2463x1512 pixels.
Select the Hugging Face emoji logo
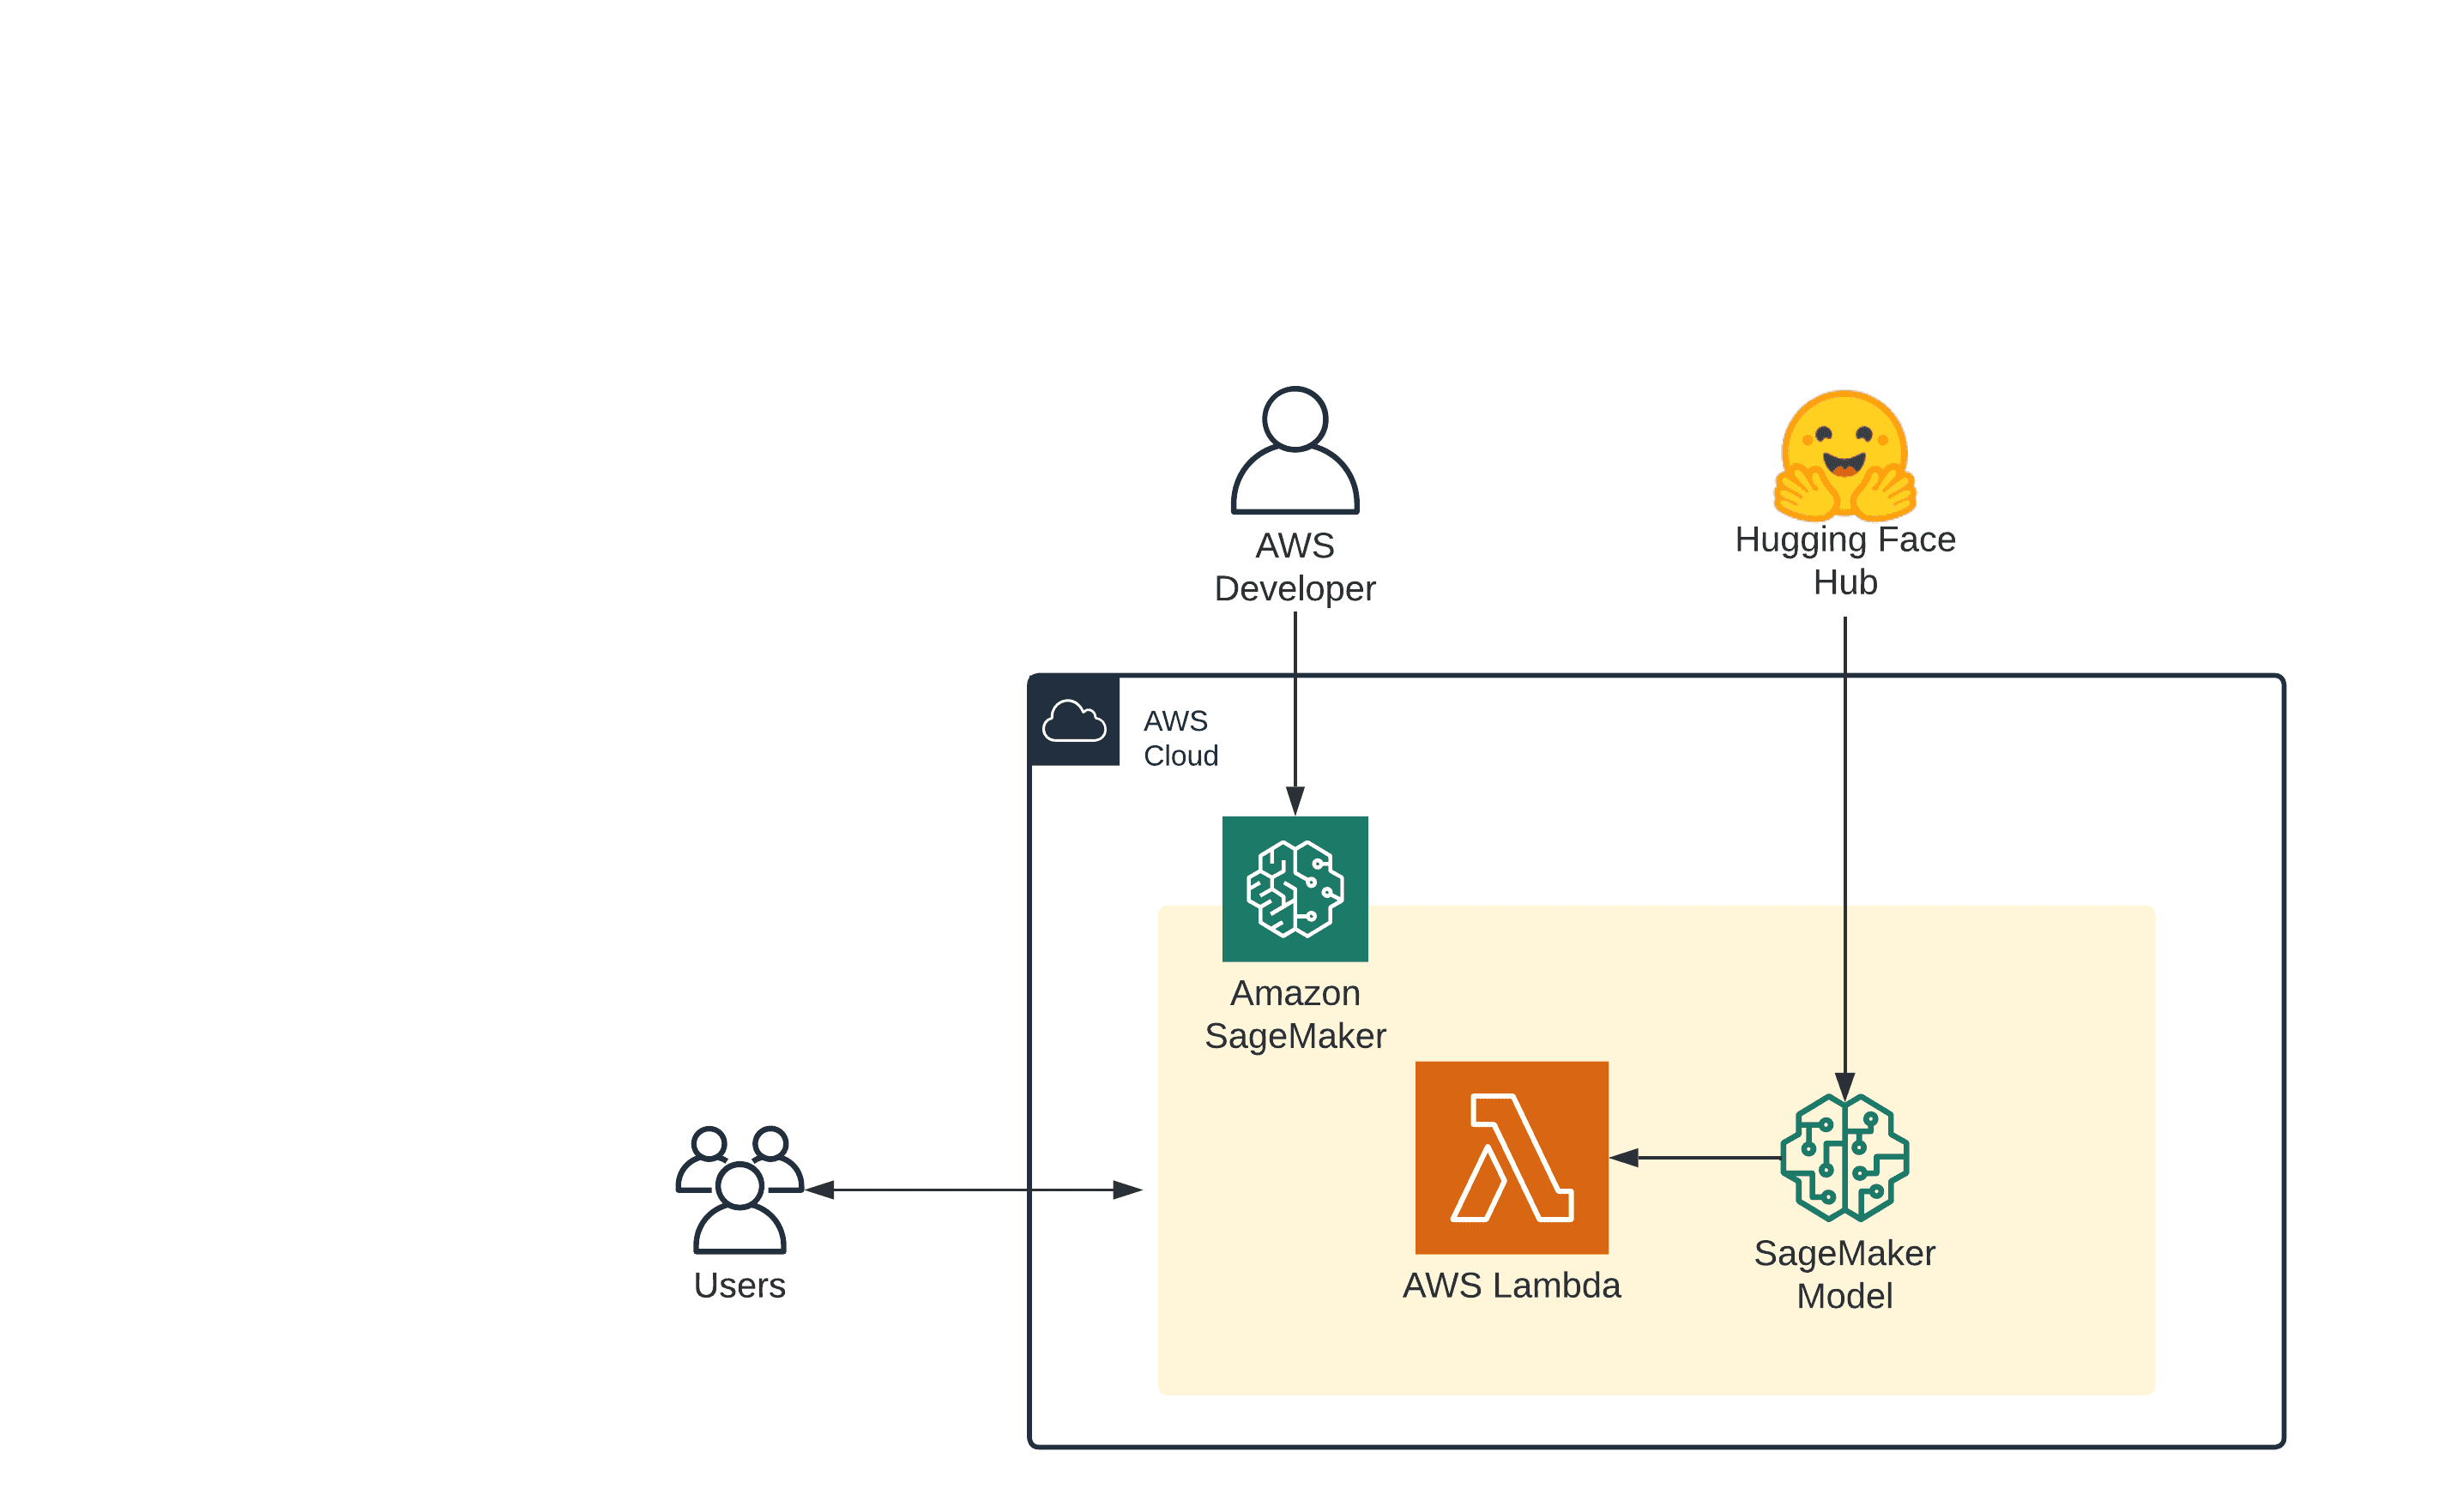[1844, 455]
